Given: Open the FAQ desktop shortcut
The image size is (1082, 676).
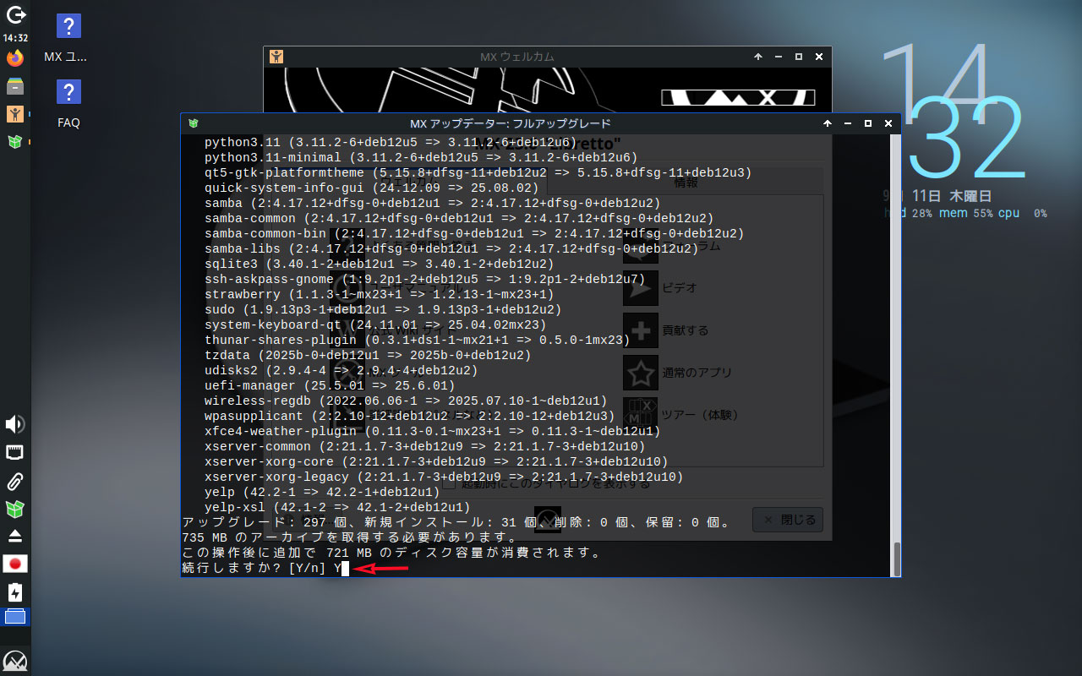Looking at the screenshot, I should pyautogui.click(x=68, y=103).
